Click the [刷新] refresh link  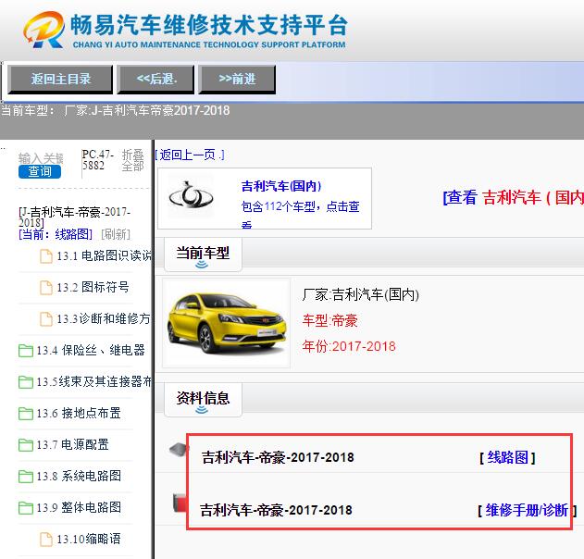[x=116, y=234]
